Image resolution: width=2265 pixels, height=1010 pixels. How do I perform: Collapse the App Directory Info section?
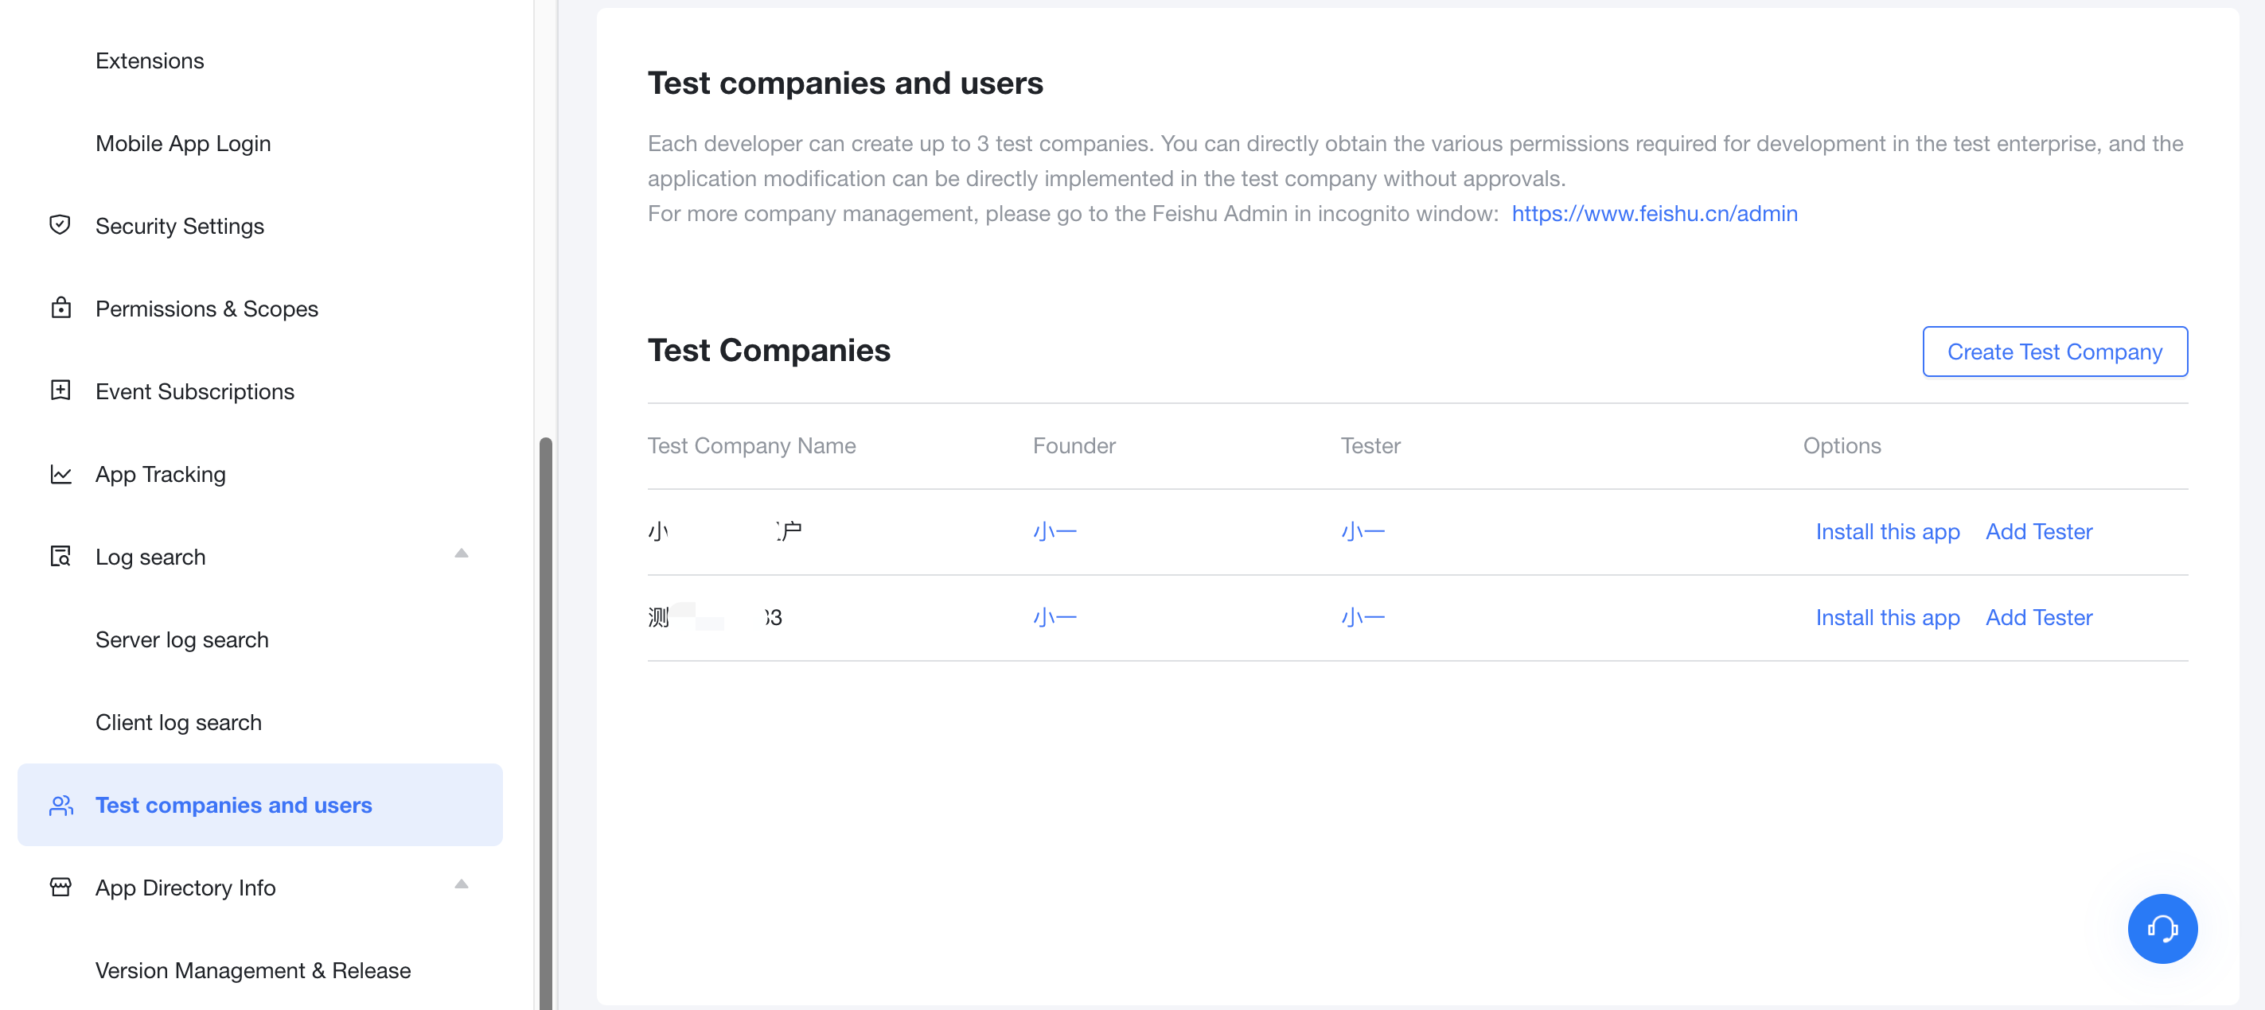tap(462, 885)
